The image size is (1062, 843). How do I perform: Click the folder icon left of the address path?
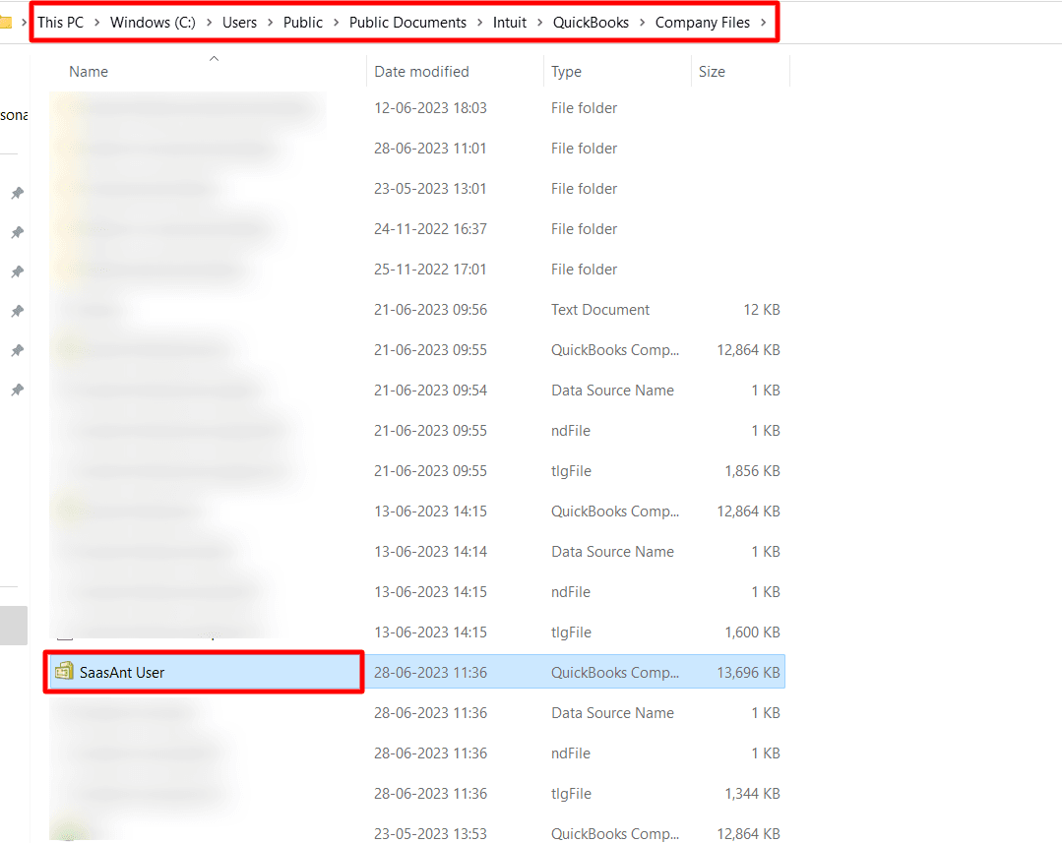5,23
